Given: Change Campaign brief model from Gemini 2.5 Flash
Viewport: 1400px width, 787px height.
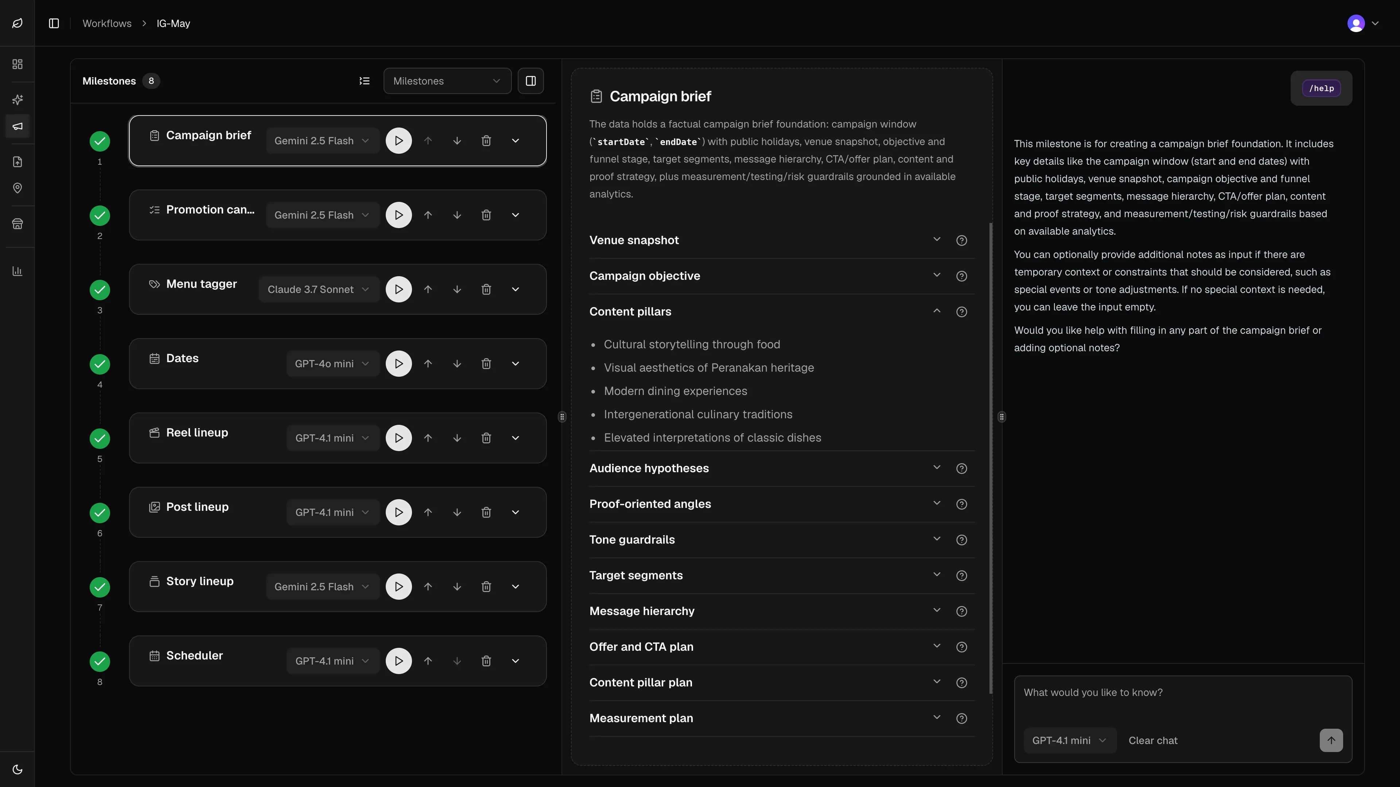Looking at the screenshot, I should click(322, 141).
